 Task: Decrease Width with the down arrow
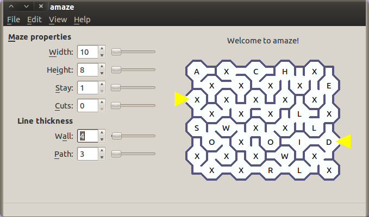point(102,55)
